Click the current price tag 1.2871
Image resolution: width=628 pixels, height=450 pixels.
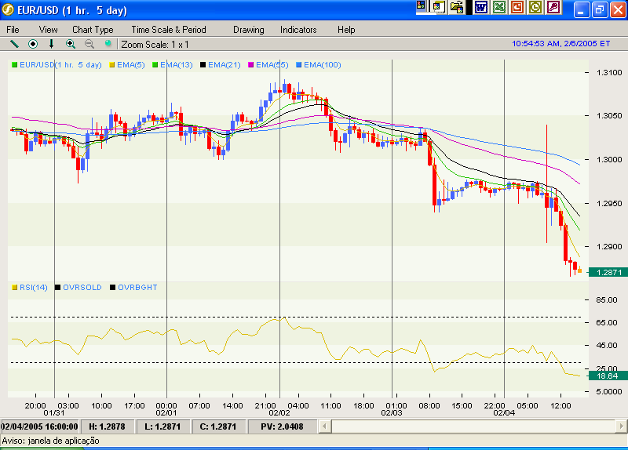click(609, 272)
